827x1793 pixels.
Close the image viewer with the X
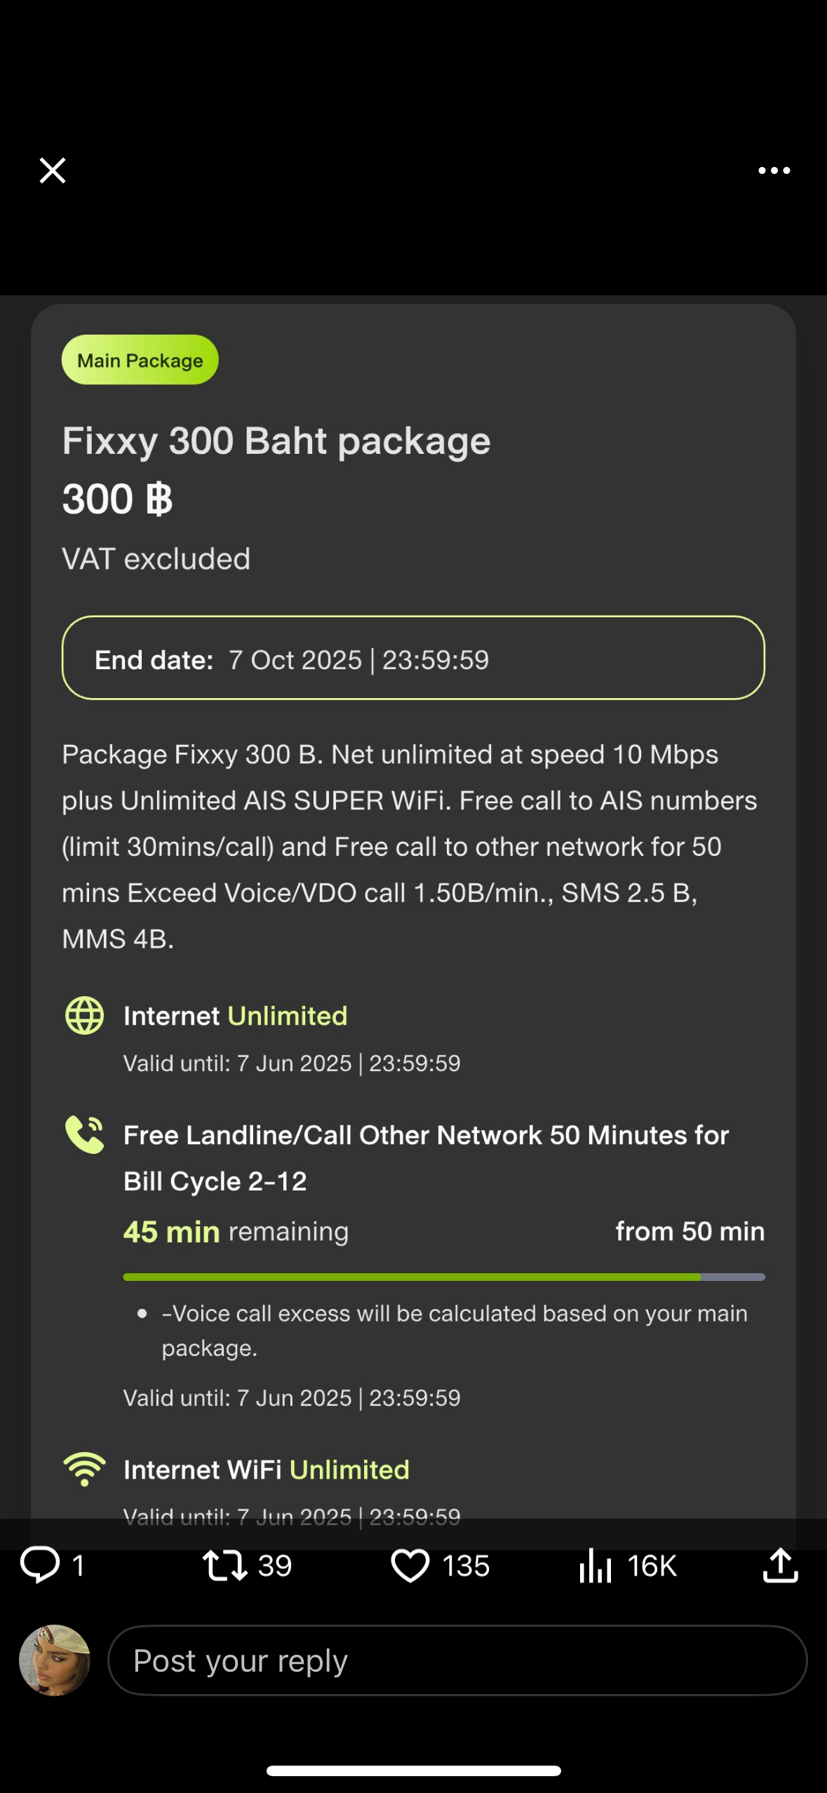(53, 170)
